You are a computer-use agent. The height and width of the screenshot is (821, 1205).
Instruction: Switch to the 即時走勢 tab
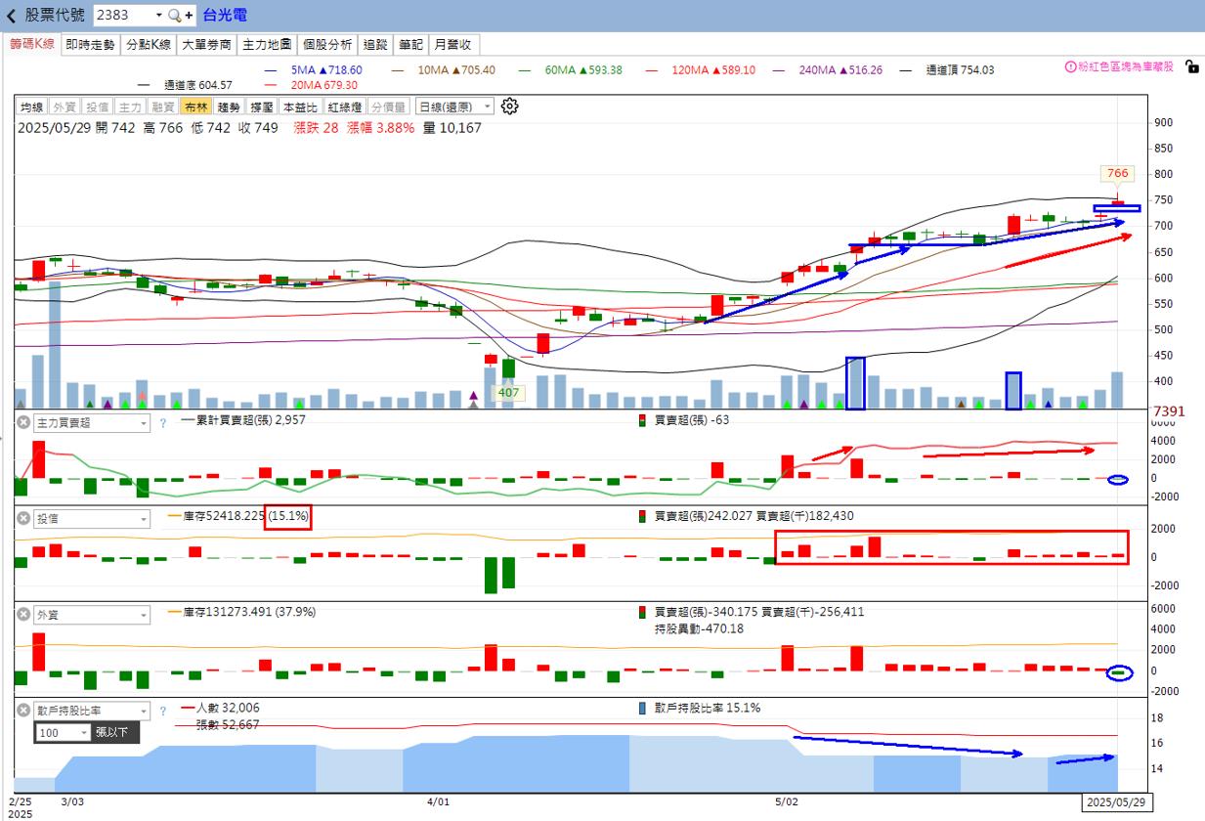90,45
